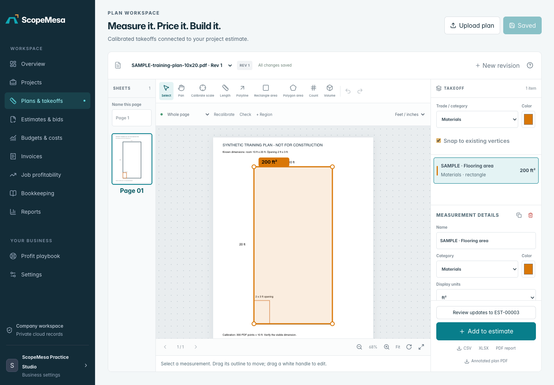554x385 pixels.
Task: Export takeoff as CSV
Action: (464, 348)
